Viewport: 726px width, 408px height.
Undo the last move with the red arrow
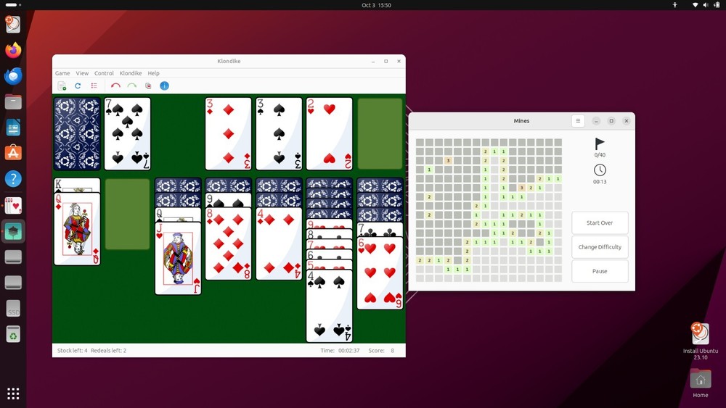coord(115,86)
